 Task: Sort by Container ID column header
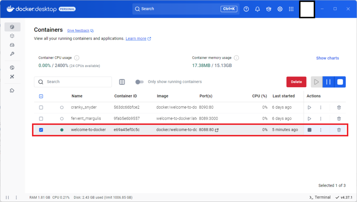point(126,96)
